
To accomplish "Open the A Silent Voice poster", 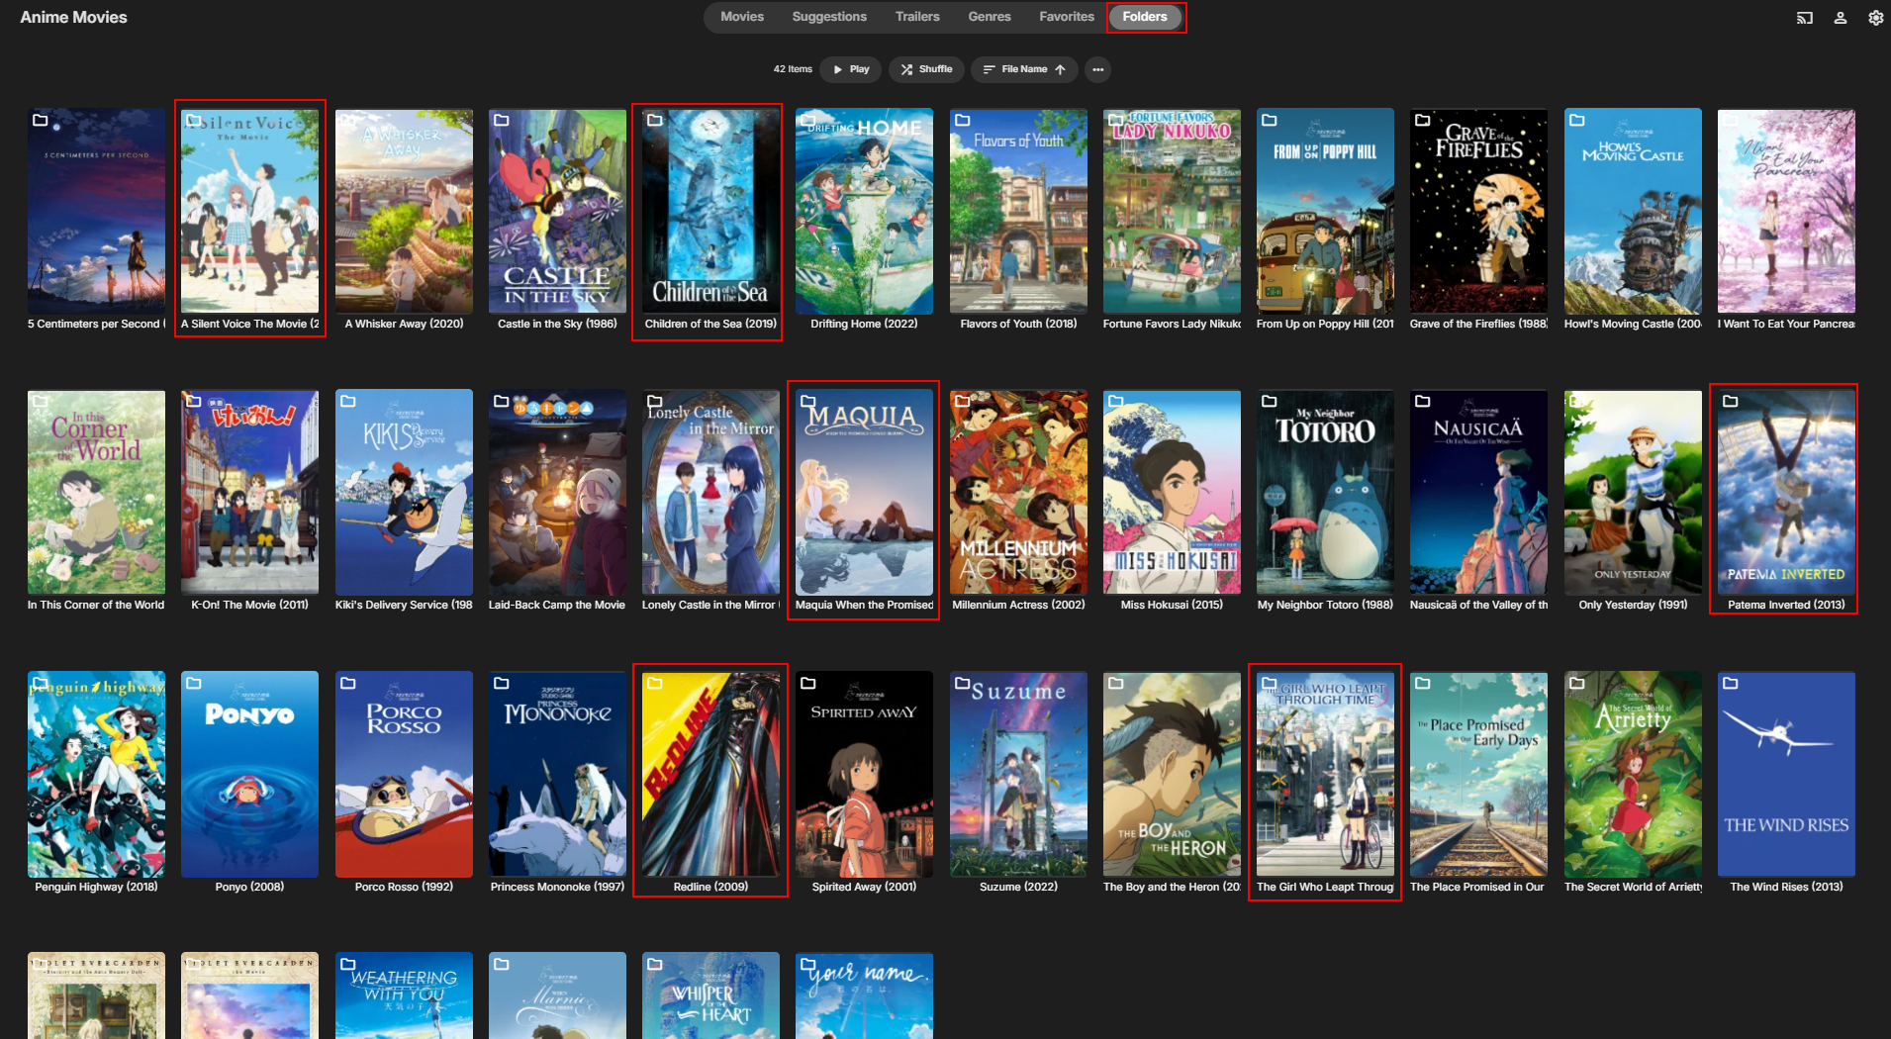I will pyautogui.click(x=250, y=211).
